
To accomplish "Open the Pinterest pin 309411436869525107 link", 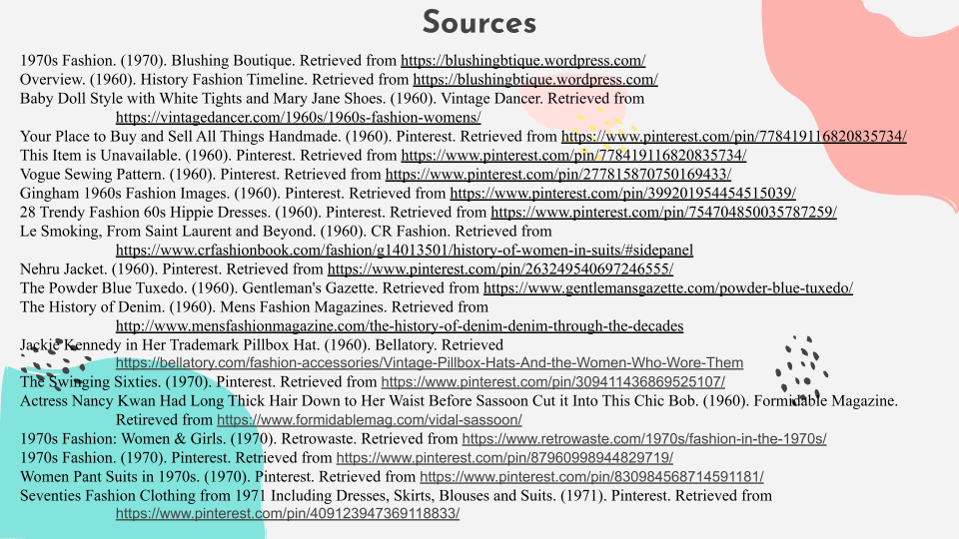I will tap(552, 382).
